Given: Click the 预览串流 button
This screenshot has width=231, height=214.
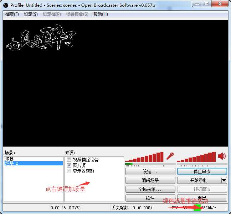Looking at the screenshot, I should pyautogui.click(x=202, y=189).
